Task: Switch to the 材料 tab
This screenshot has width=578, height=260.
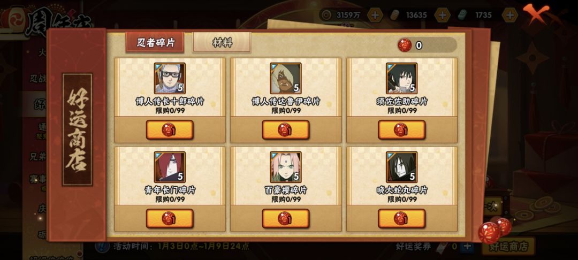Action: [222, 42]
